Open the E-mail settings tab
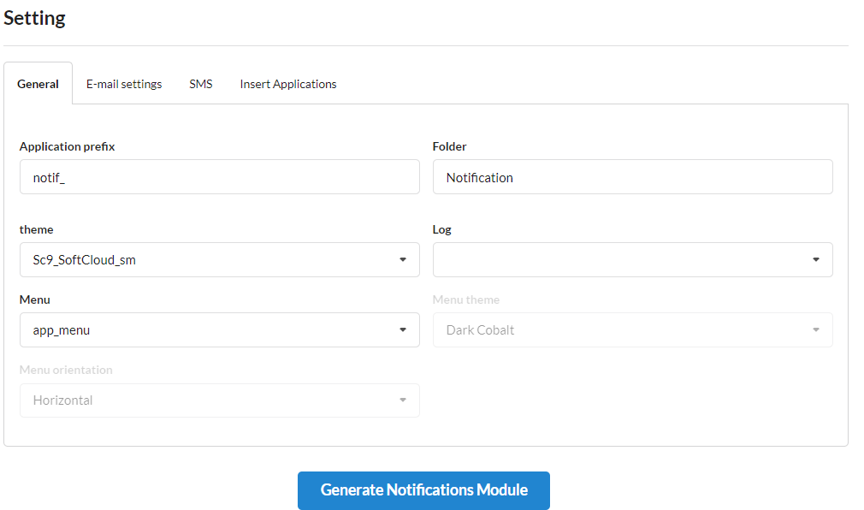The image size is (864, 510). [x=124, y=84]
